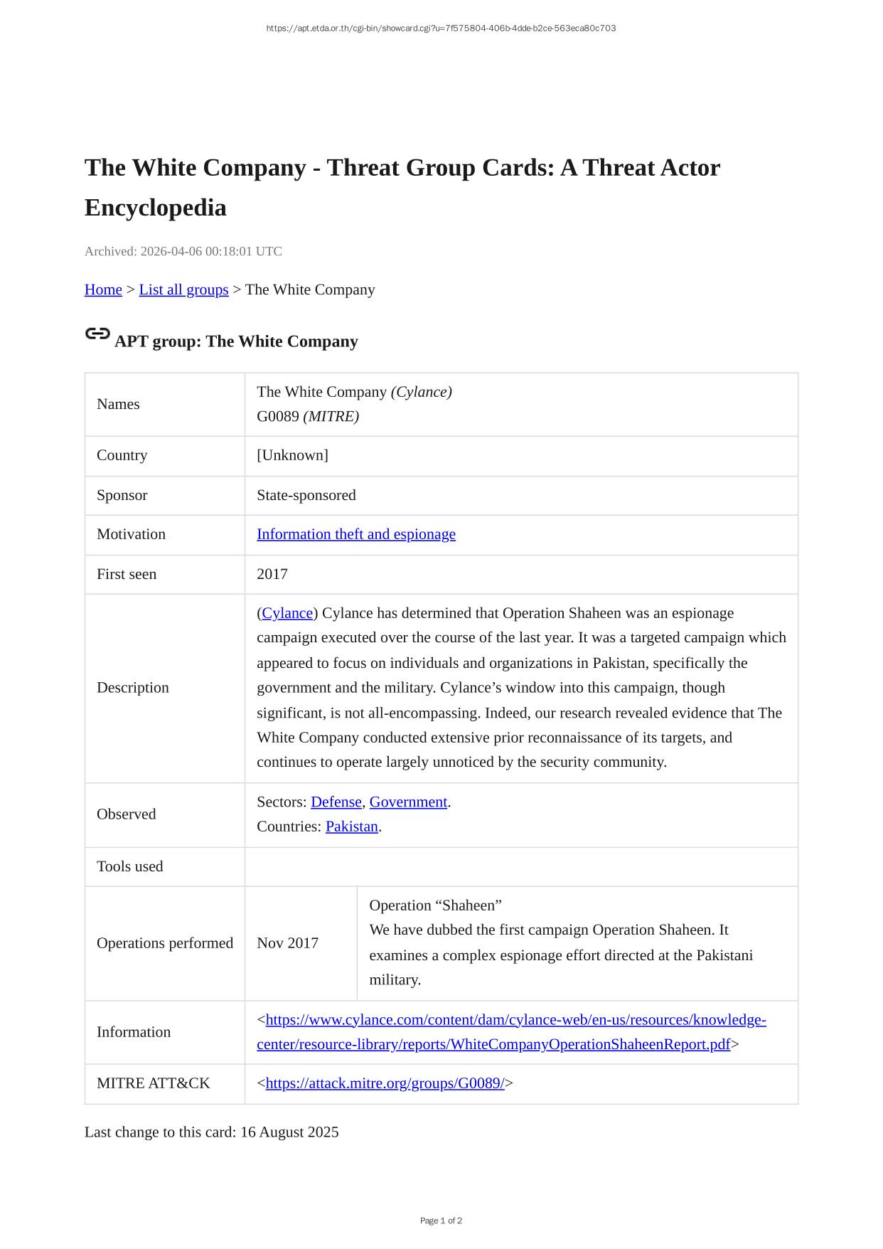Click the Pakistan country link
Viewport: 883px width, 1249px height.
point(352,827)
